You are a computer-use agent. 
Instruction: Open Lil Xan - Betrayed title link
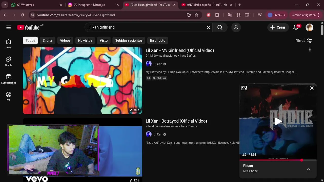pos(176,121)
